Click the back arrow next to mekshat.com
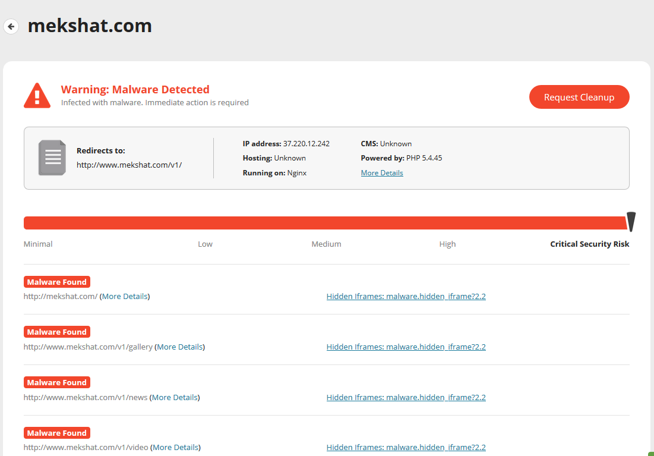 pos(11,26)
